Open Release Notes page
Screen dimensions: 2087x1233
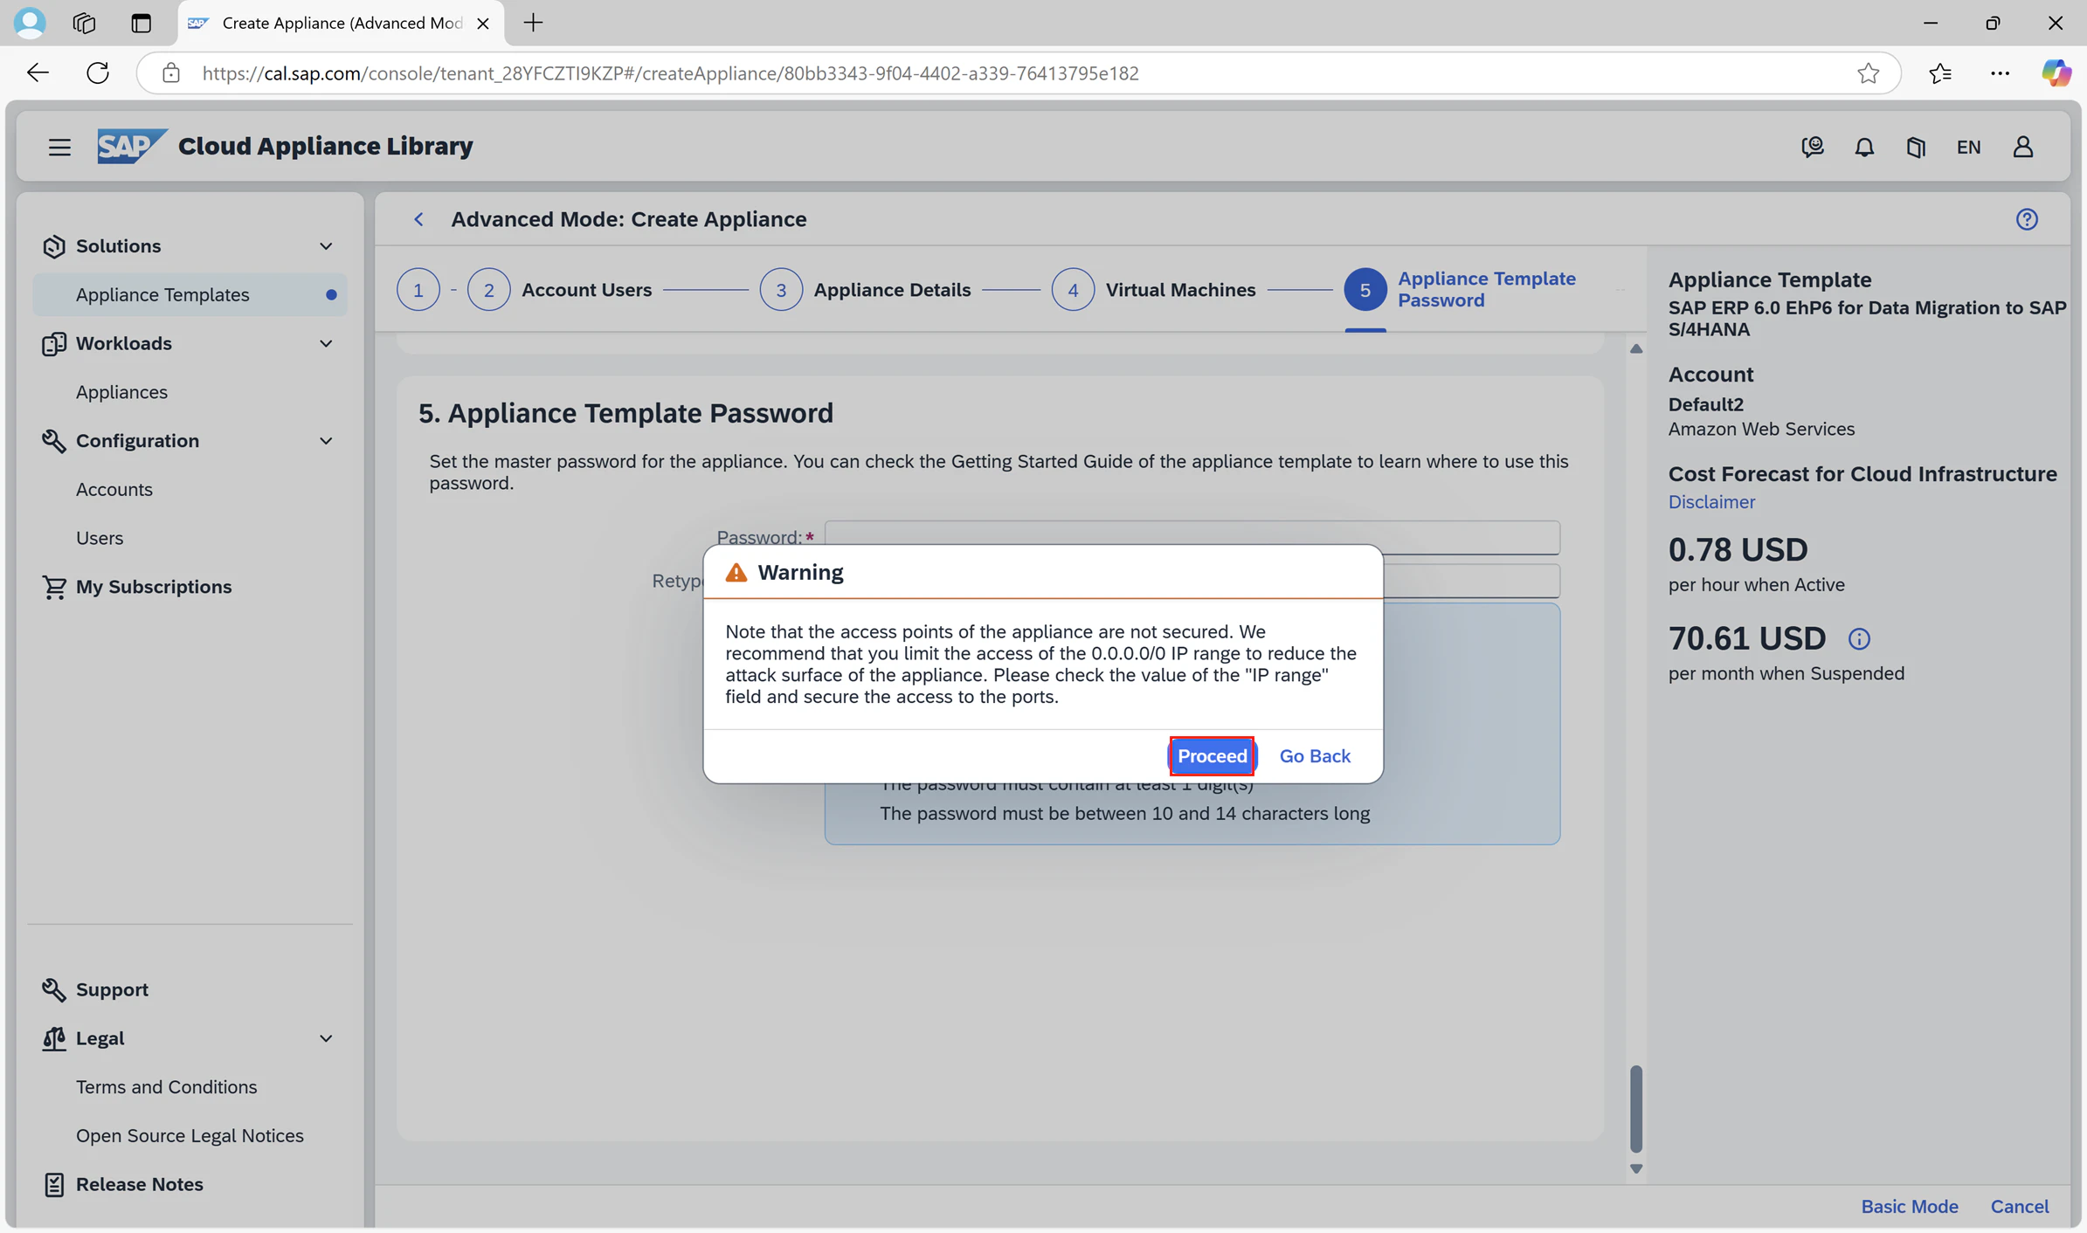click(x=140, y=1184)
